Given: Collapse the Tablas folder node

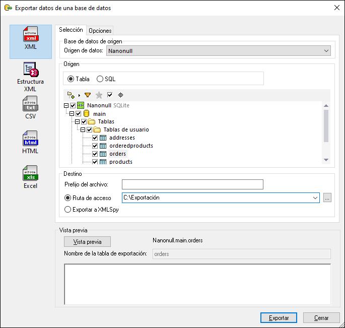Looking at the screenshot, I should 77,122.
